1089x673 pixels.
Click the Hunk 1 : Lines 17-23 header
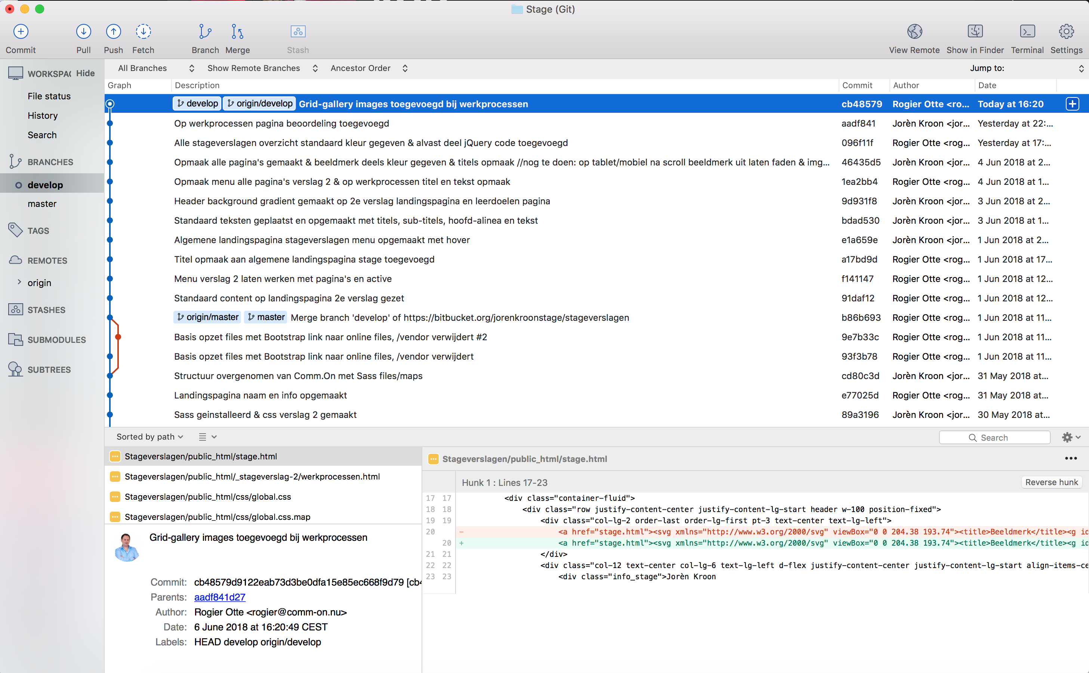[x=505, y=483]
